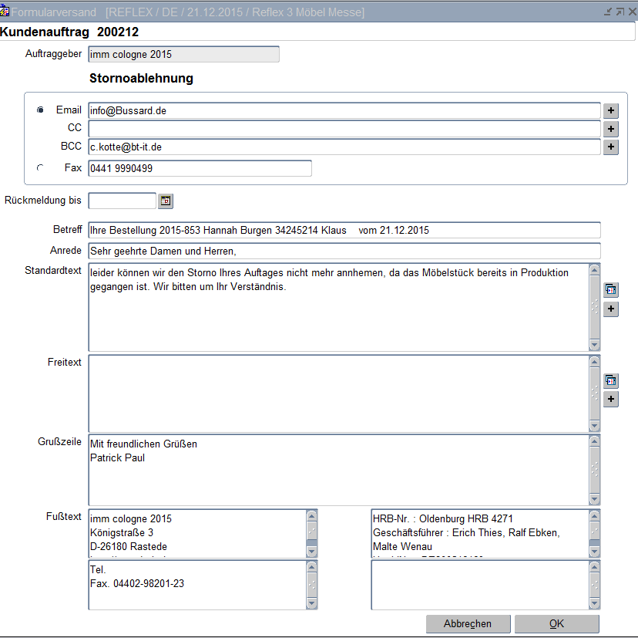The width and height of the screenshot is (638, 638).
Task: Click the plus button beside BCC field
Action: tap(610, 147)
